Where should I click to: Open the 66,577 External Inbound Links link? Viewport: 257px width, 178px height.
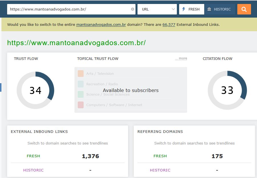point(169,25)
